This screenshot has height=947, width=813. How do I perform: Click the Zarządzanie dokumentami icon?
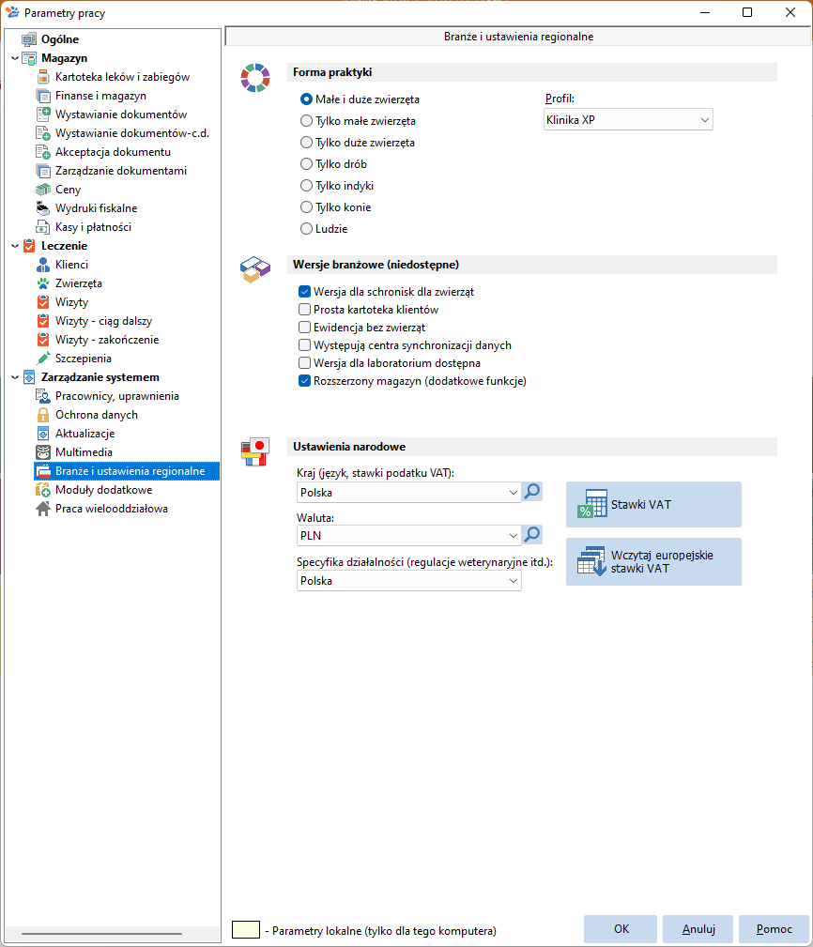pyautogui.click(x=43, y=171)
